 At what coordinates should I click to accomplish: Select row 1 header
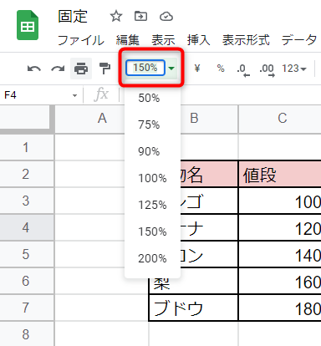click(26, 147)
